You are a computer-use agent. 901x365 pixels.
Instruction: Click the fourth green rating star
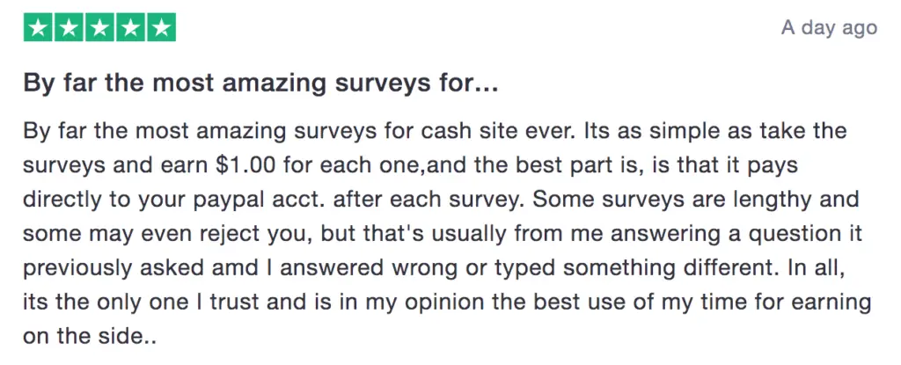[130, 27]
